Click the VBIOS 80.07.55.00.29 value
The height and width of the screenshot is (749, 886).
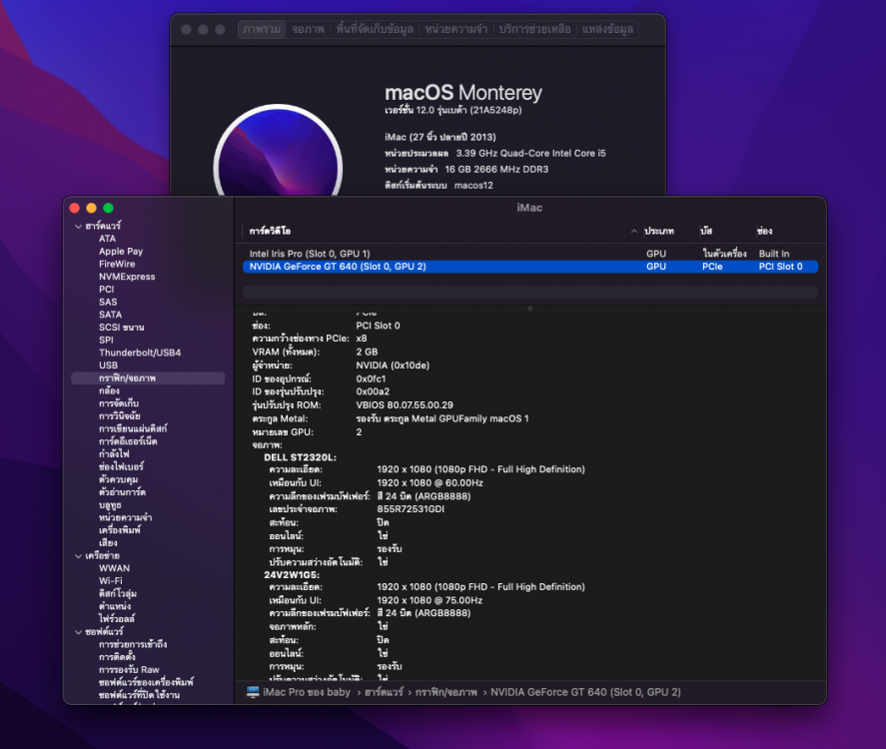click(x=405, y=405)
